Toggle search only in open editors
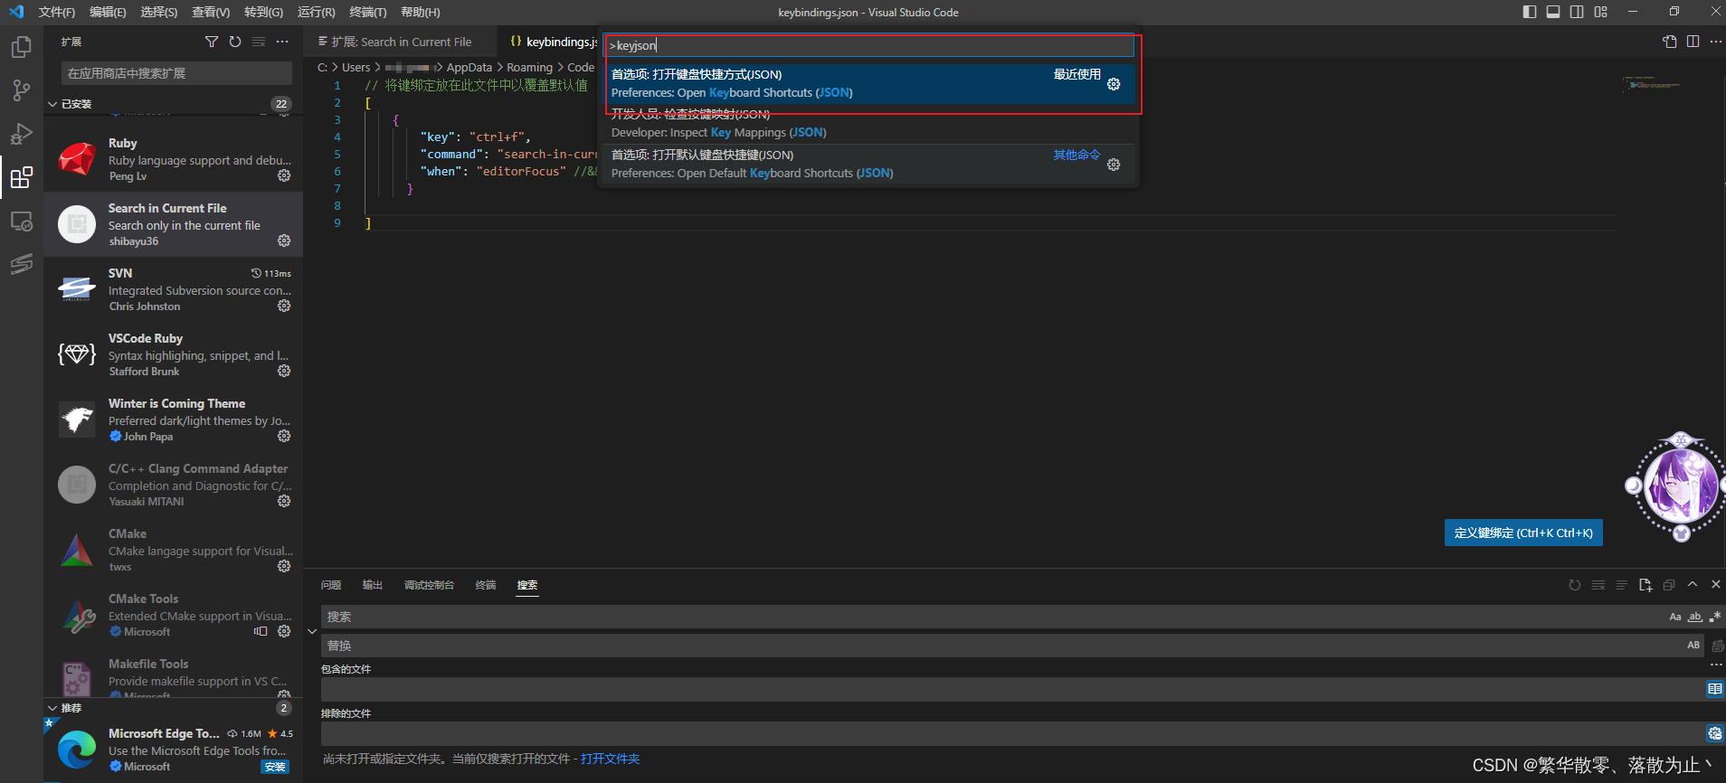 coord(1714,689)
